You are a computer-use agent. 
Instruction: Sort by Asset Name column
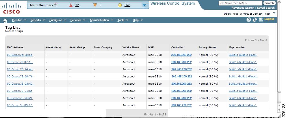pos(53,47)
